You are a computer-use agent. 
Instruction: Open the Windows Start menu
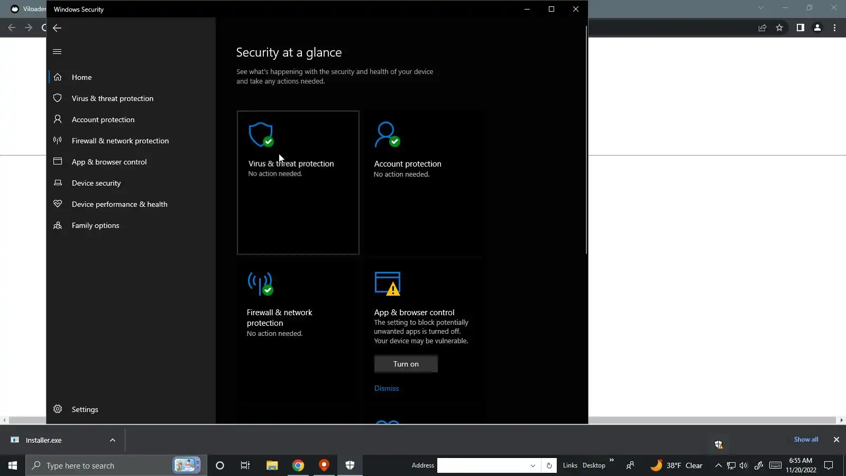click(13, 465)
